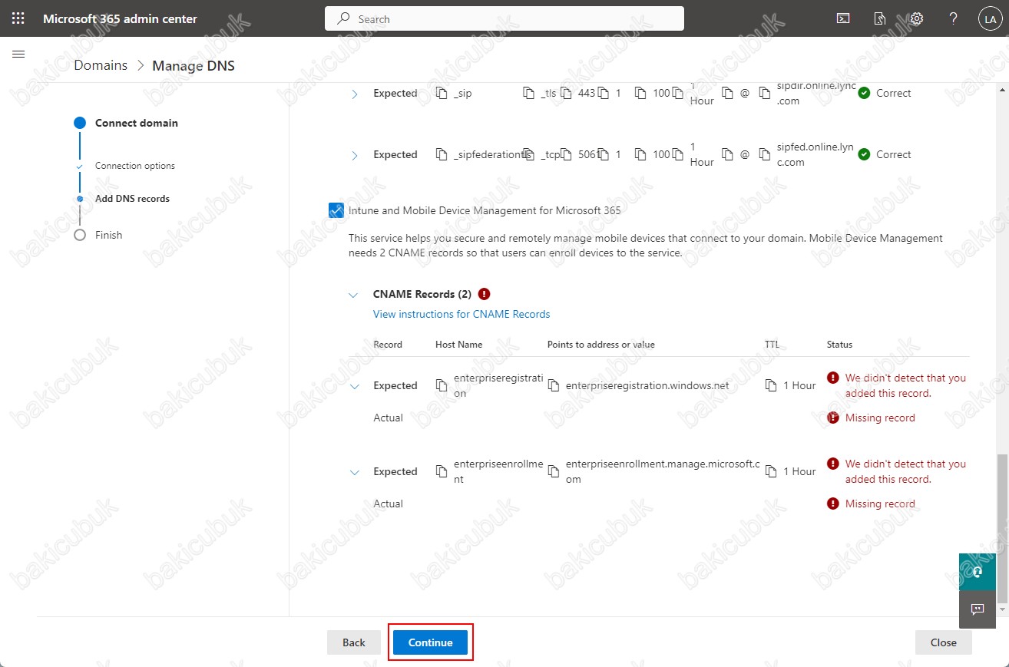
Task: Open the Domains breadcrumb link
Action: (101, 65)
